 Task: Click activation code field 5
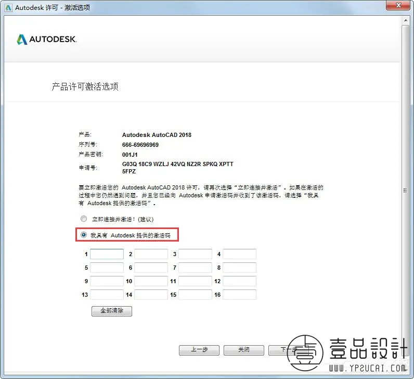[x=107, y=268]
